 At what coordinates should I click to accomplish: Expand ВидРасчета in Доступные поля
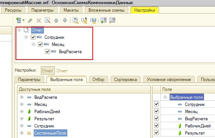click(22, 97)
